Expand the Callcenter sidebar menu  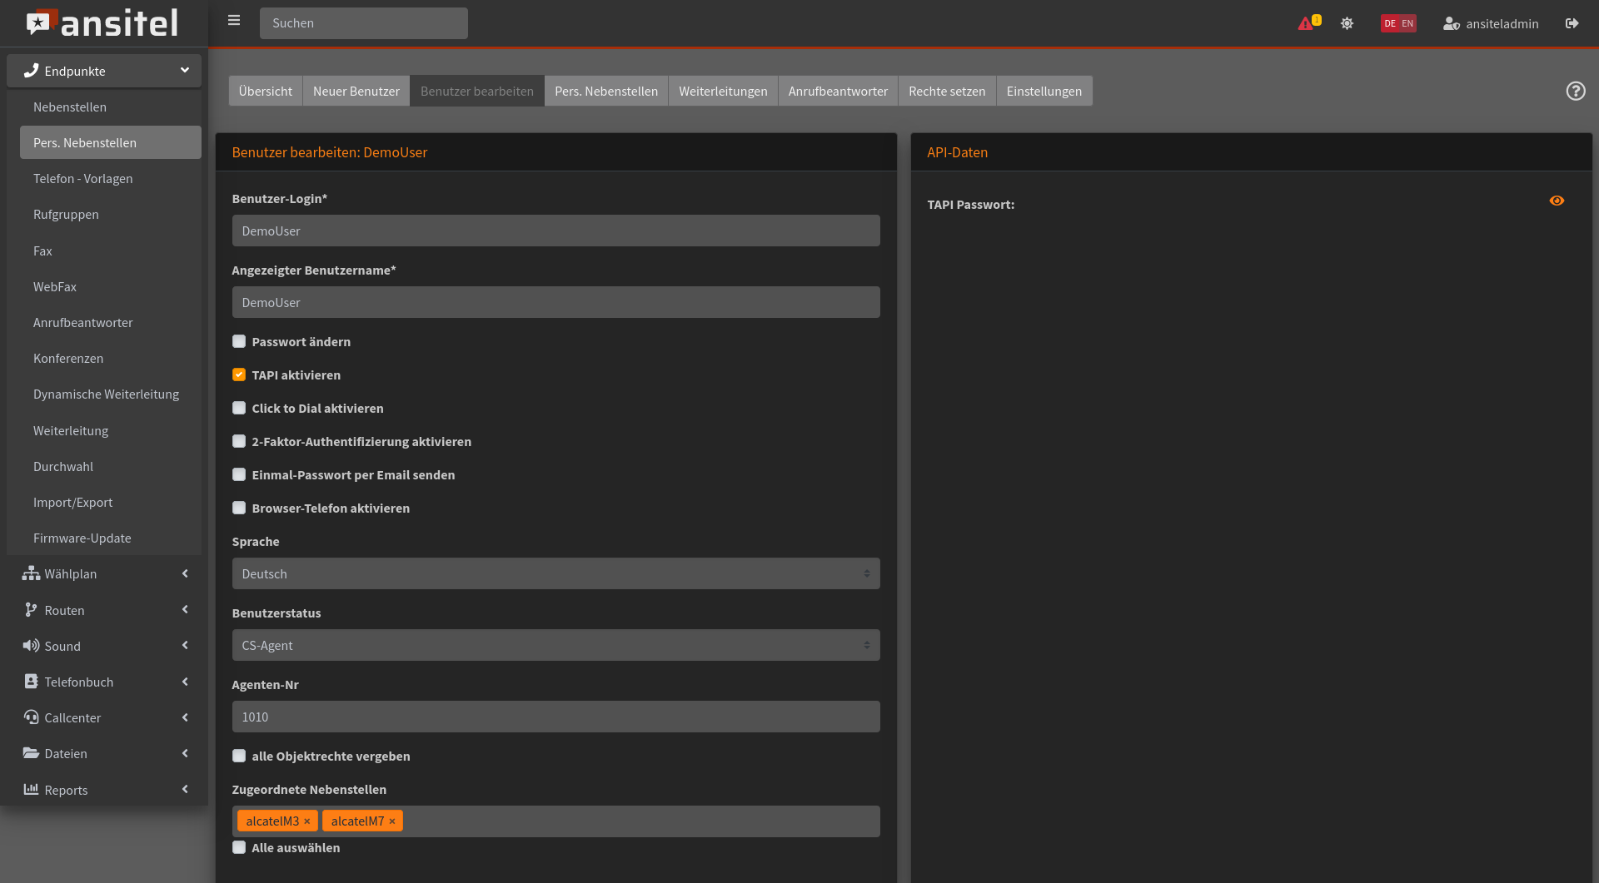104,717
